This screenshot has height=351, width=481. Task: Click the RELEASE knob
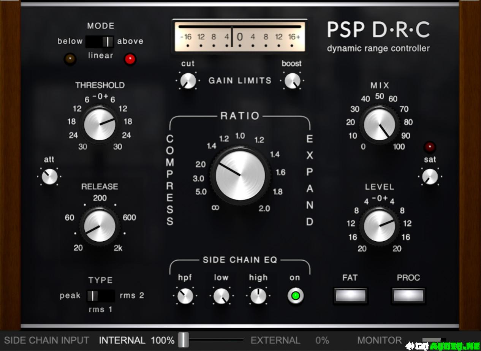pos(100,226)
